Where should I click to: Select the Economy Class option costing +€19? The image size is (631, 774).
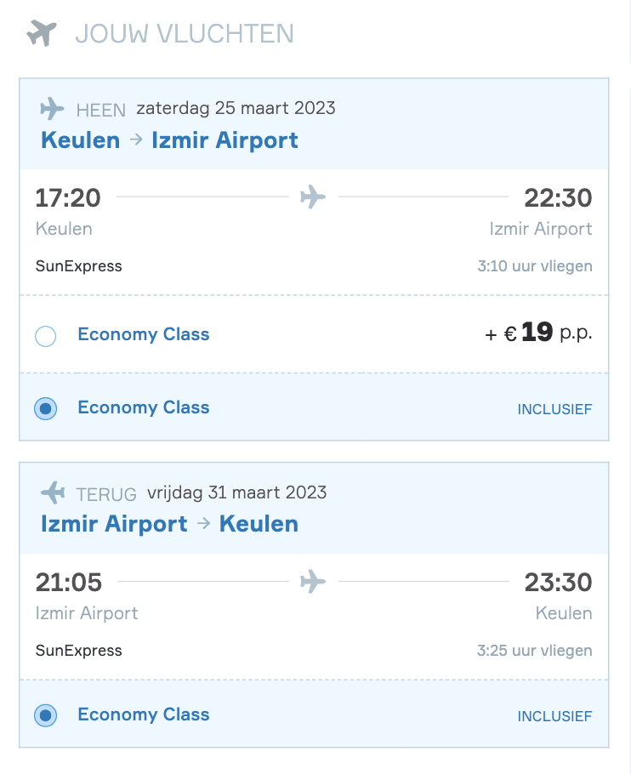(45, 336)
